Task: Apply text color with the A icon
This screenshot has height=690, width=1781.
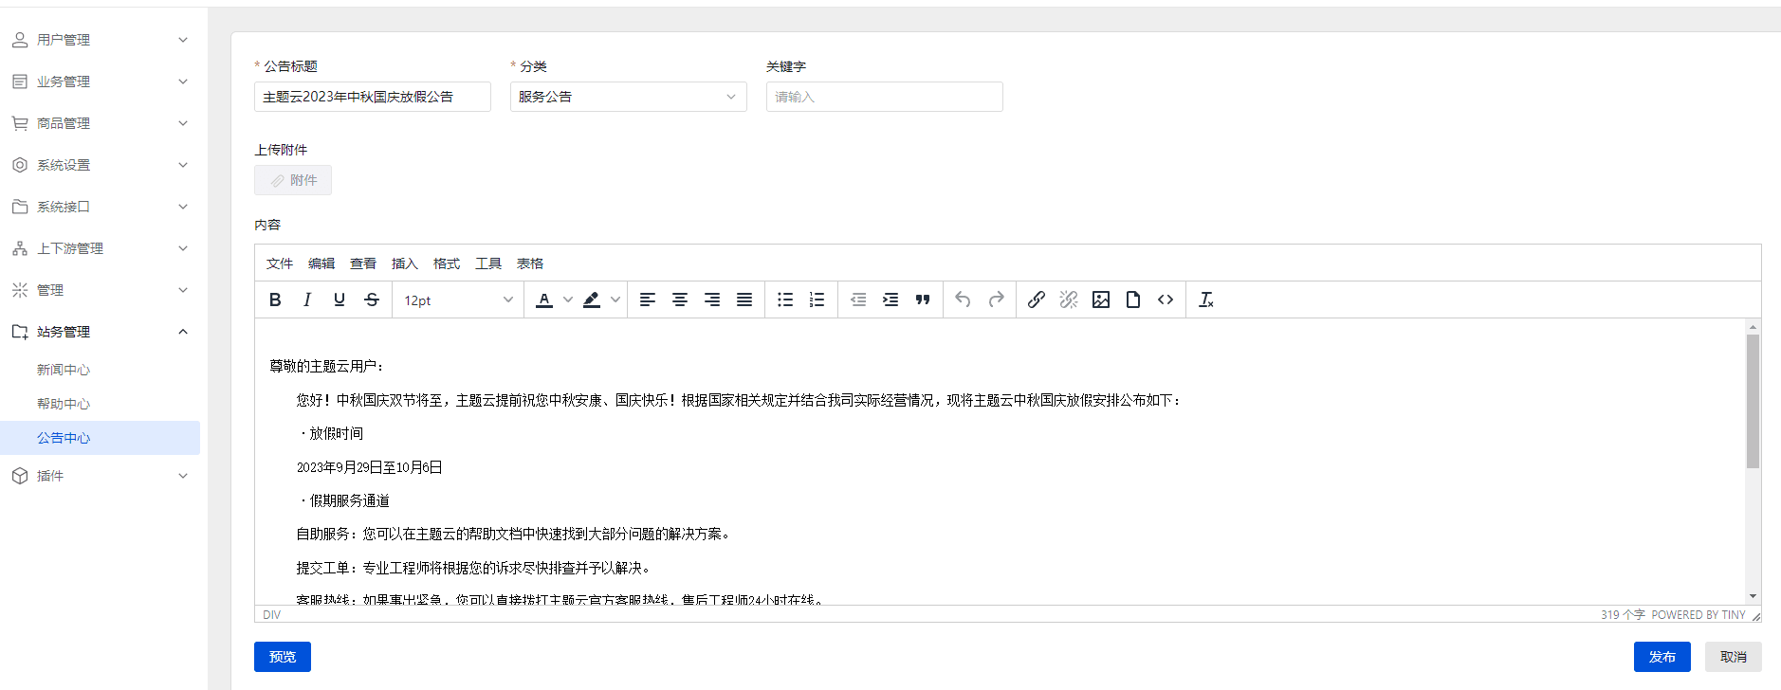Action: (x=544, y=300)
